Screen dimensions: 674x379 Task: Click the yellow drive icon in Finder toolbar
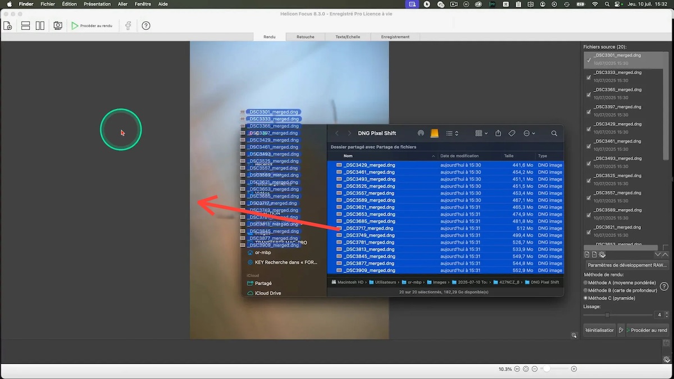click(434, 133)
